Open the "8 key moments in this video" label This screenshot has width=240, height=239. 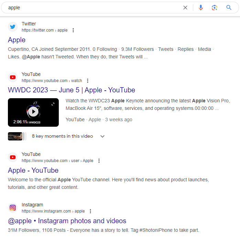tap(63, 136)
